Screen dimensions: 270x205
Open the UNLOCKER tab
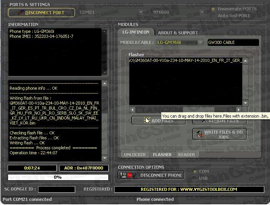tap(135, 155)
